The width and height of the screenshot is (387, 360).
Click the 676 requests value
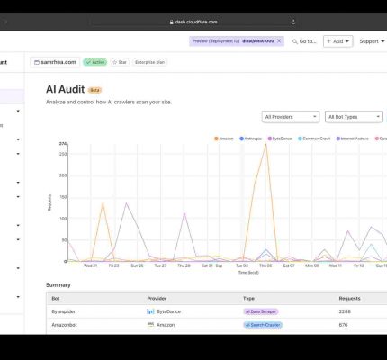coord(343,325)
